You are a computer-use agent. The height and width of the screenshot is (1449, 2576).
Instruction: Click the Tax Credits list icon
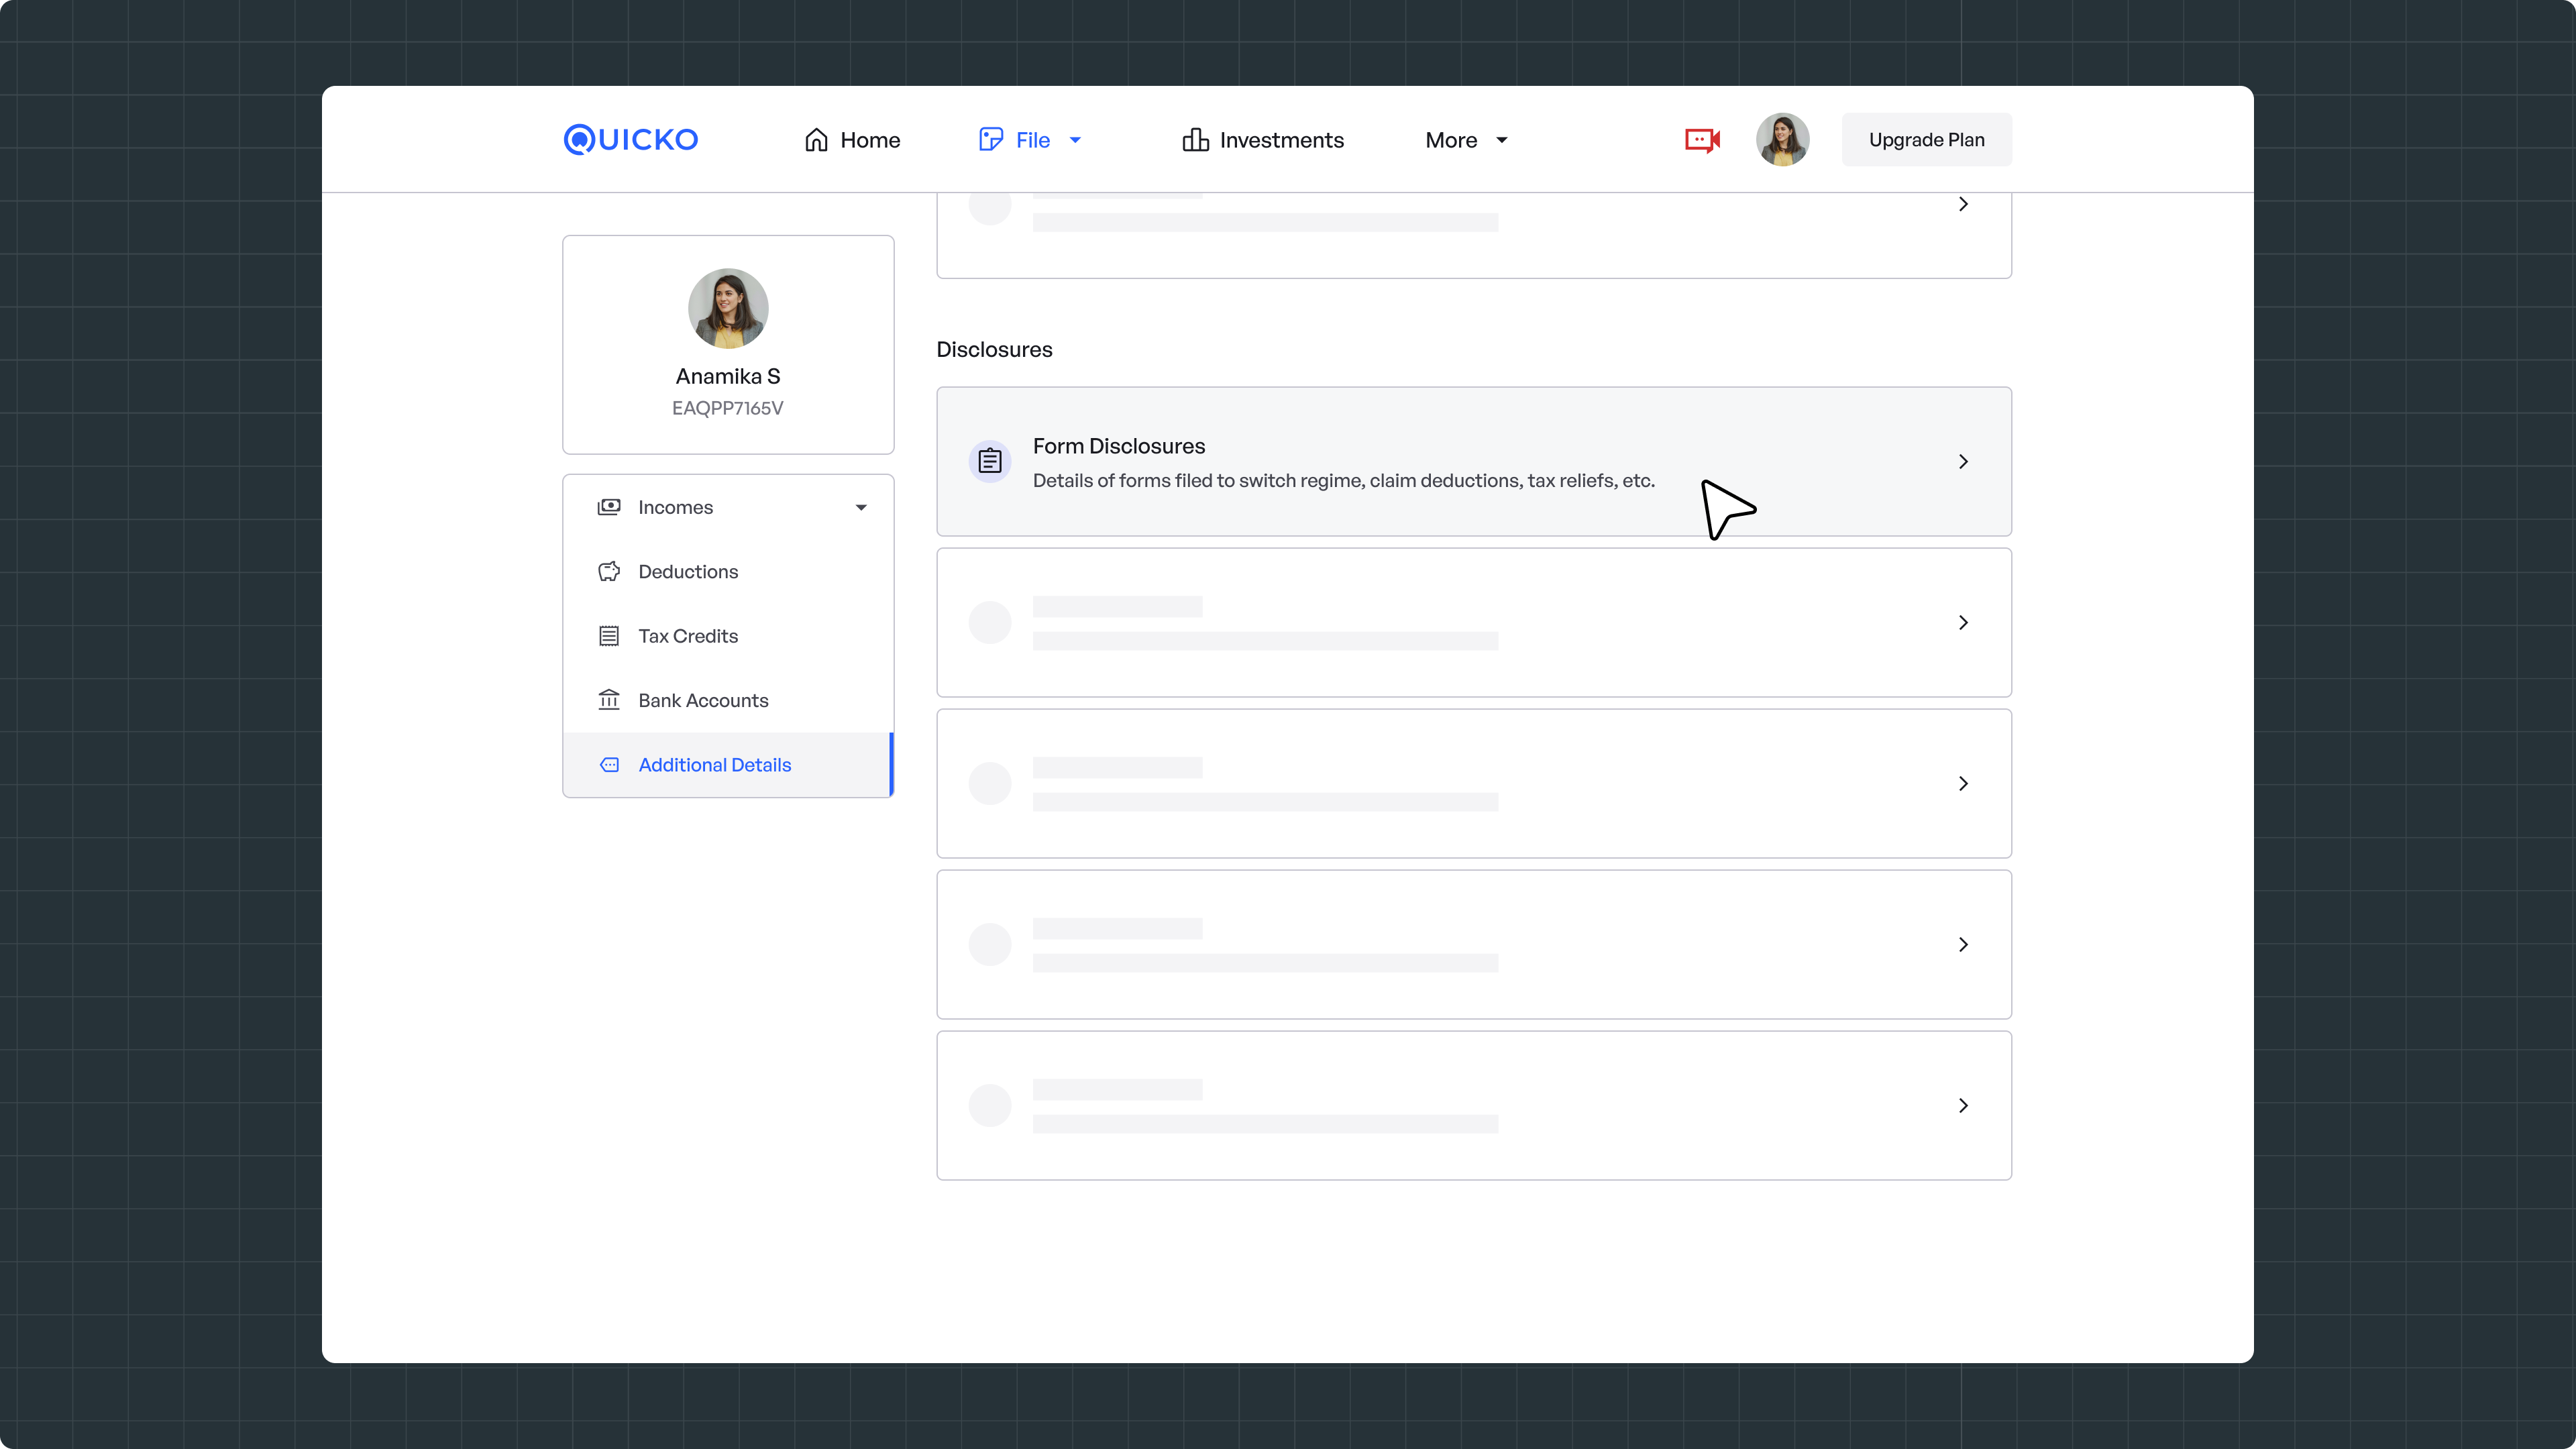coord(609,636)
